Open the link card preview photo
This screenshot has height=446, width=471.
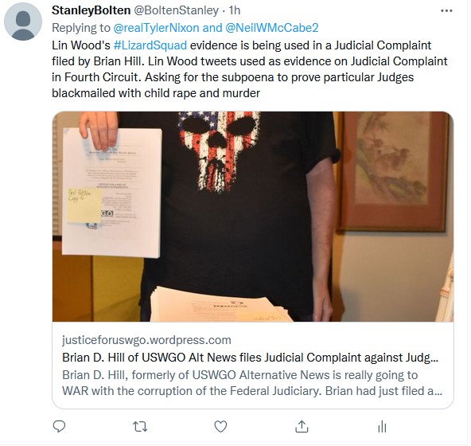253,217
